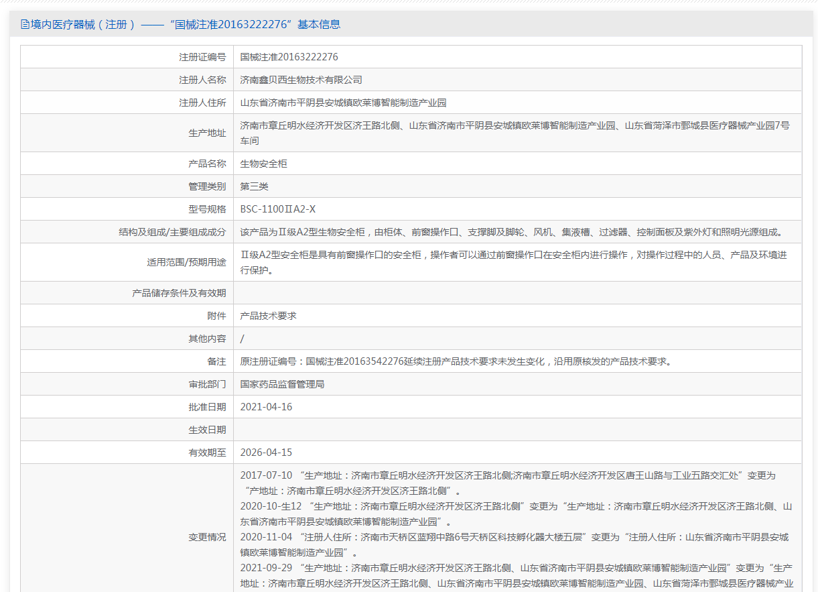Viewport: 818px width, 592px height.
Task: Open the 产品技术要求 attachment
Action: [x=268, y=316]
